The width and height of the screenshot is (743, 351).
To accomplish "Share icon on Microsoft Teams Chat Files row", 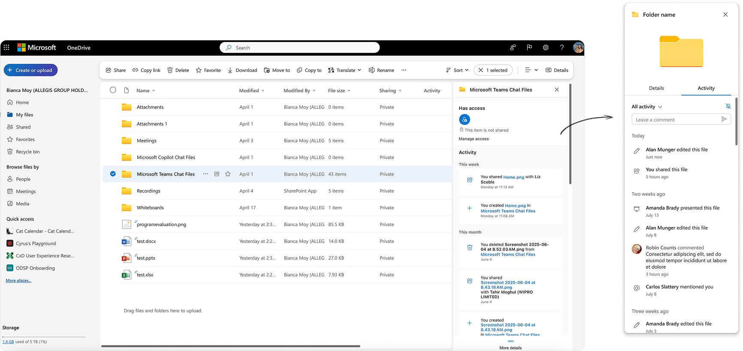I will tap(217, 174).
